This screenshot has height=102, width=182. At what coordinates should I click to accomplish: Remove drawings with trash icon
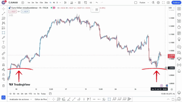coord(3,86)
